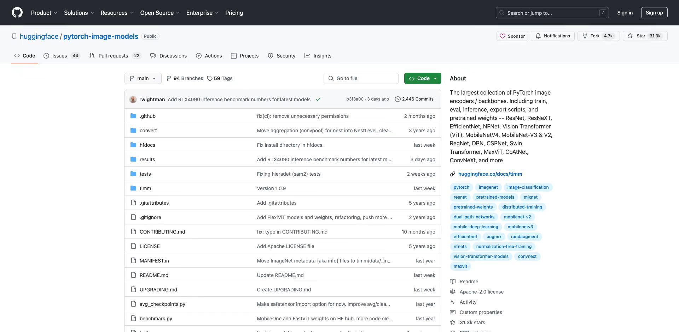Expand the Open Source menu

(160, 13)
